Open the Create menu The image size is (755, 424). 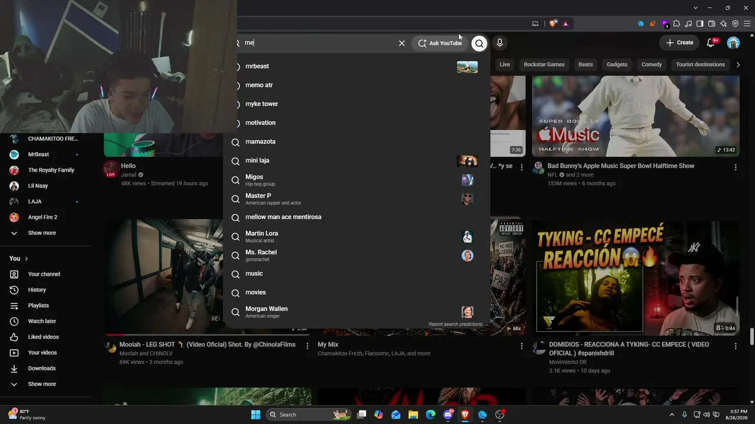pyautogui.click(x=679, y=42)
